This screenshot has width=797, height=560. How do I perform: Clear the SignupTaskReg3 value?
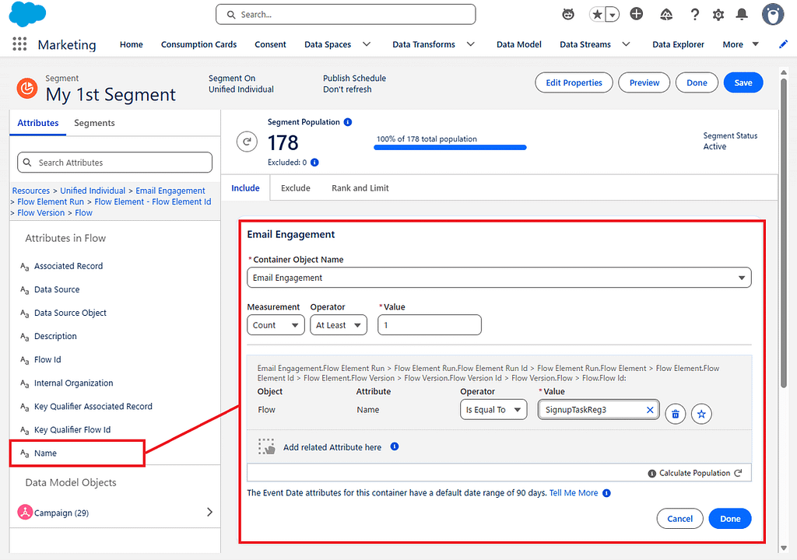(650, 410)
